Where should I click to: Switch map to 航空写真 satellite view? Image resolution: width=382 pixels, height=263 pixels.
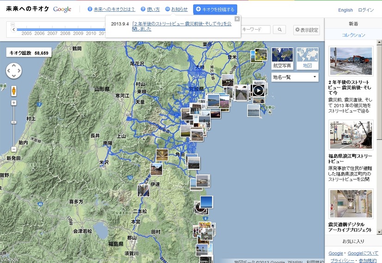click(282, 58)
